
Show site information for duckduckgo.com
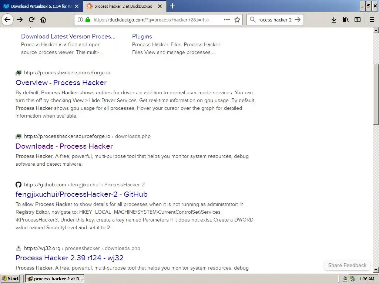pyautogui.click(x=80, y=20)
